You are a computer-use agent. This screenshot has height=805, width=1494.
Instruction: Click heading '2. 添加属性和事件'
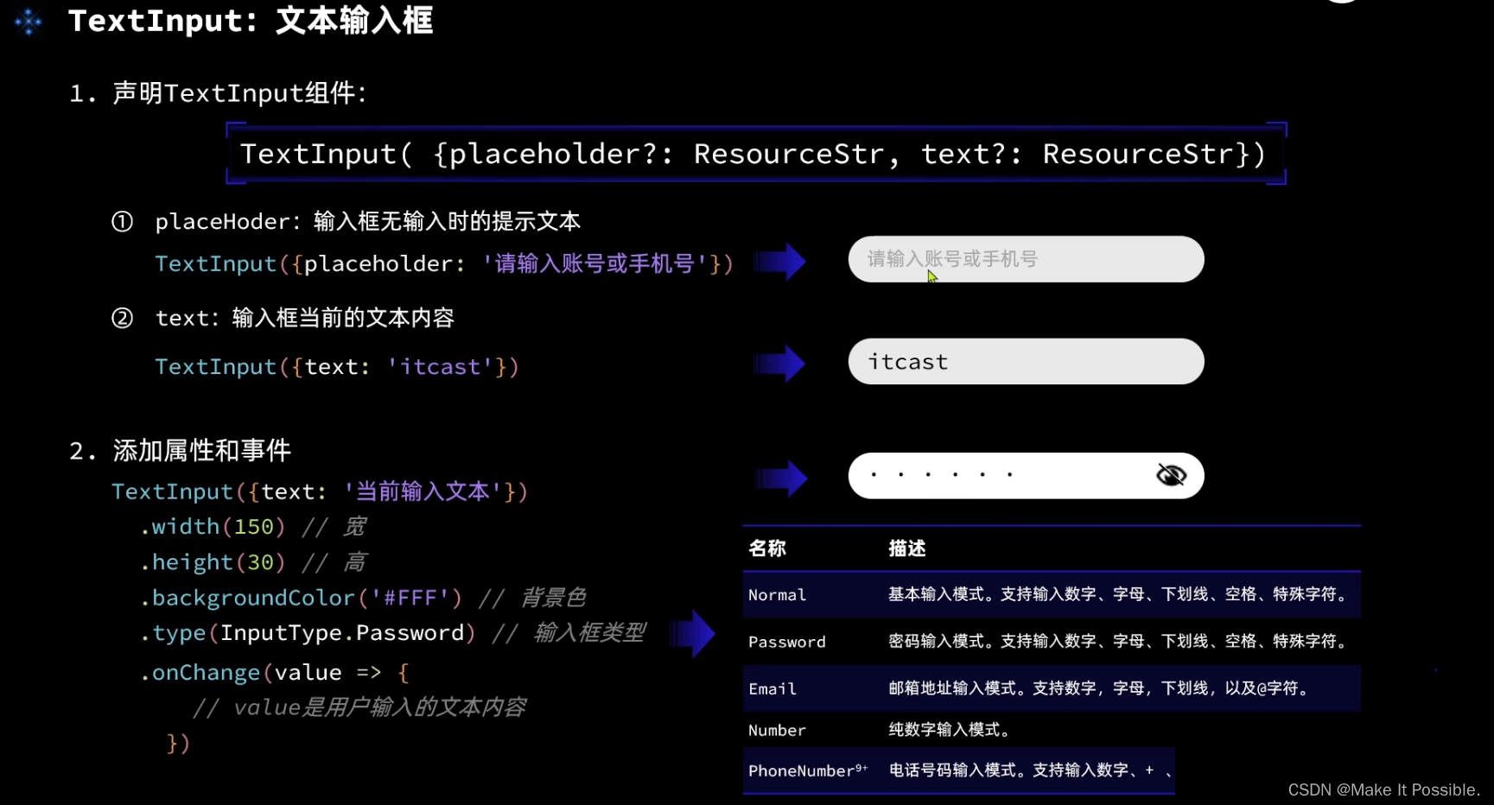(180, 451)
